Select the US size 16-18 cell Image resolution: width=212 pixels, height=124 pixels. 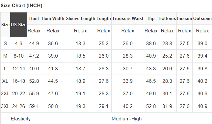coord(18,81)
